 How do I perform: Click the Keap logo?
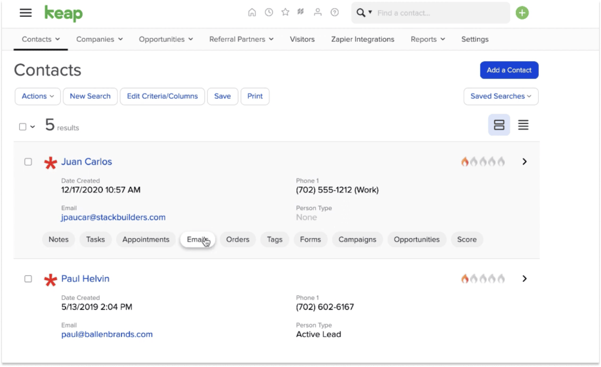(64, 13)
